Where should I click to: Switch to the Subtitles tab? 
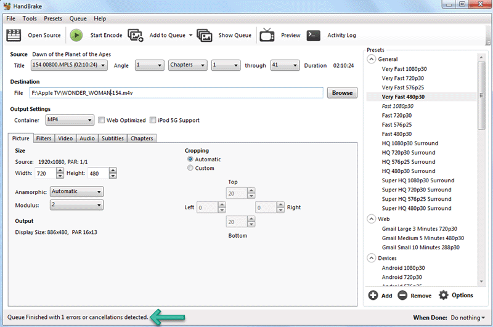113,139
